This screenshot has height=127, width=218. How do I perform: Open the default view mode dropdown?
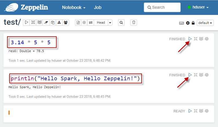point(205,23)
